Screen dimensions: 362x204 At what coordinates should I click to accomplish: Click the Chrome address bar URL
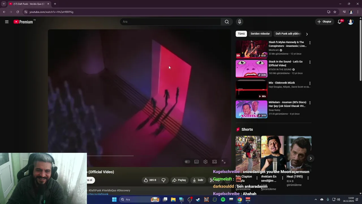click(x=51, y=12)
